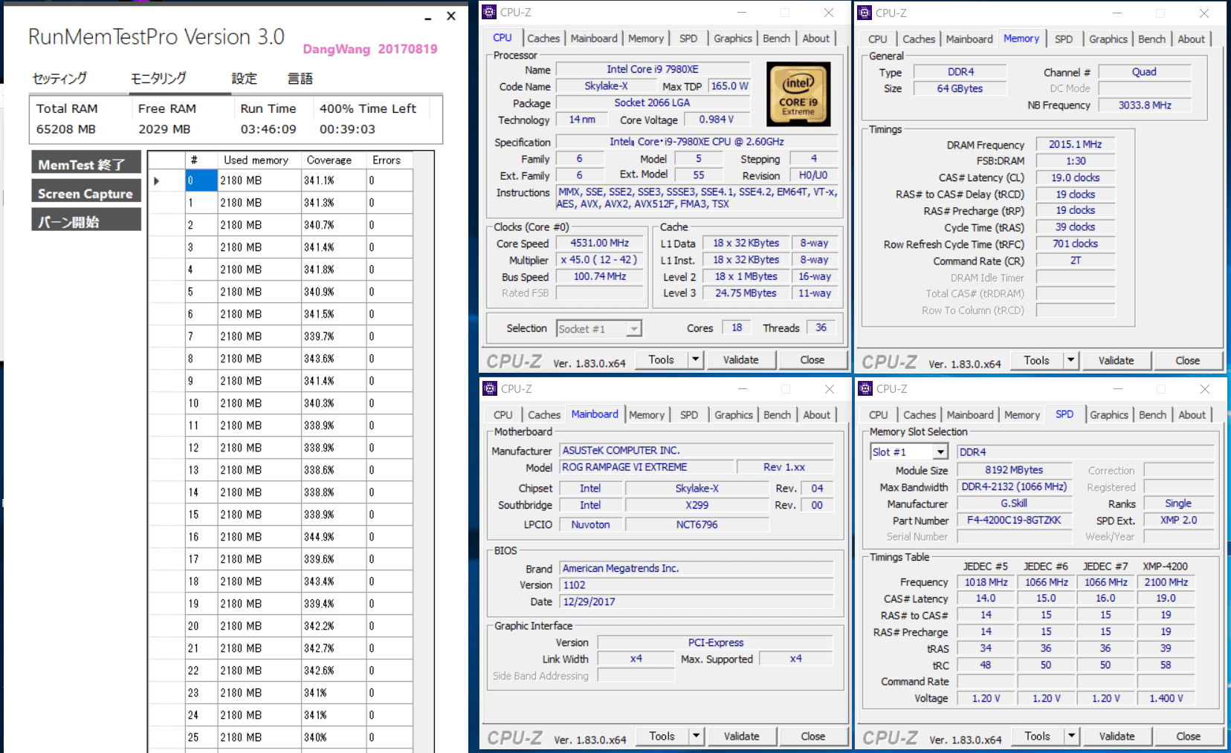The height and width of the screenshot is (753, 1231).
Task: Click the part number F4-4200C19-8GTZKK
Action: point(1014,520)
